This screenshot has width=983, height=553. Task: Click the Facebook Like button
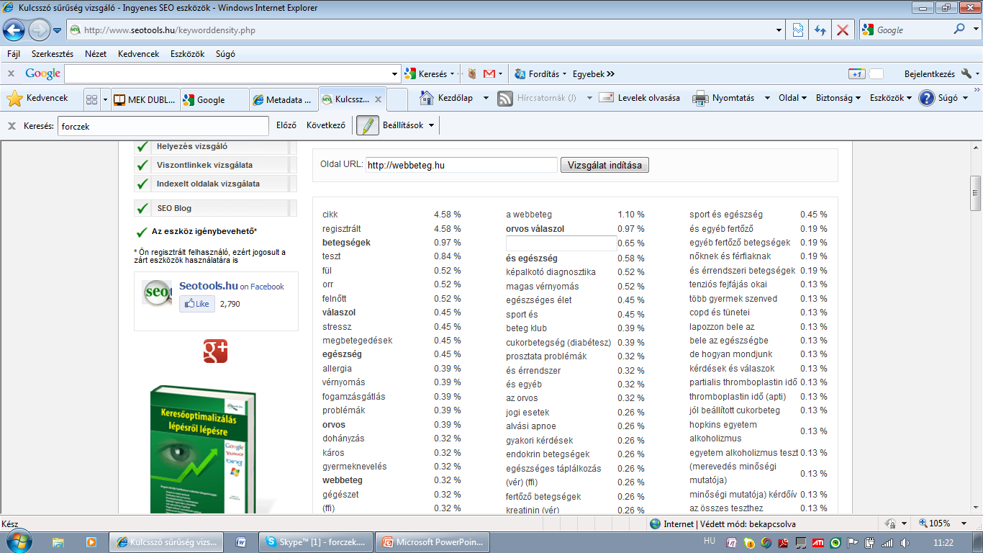coord(197,304)
